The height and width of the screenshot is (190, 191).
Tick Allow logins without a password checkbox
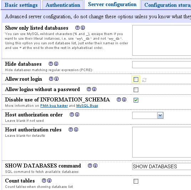[136, 90]
